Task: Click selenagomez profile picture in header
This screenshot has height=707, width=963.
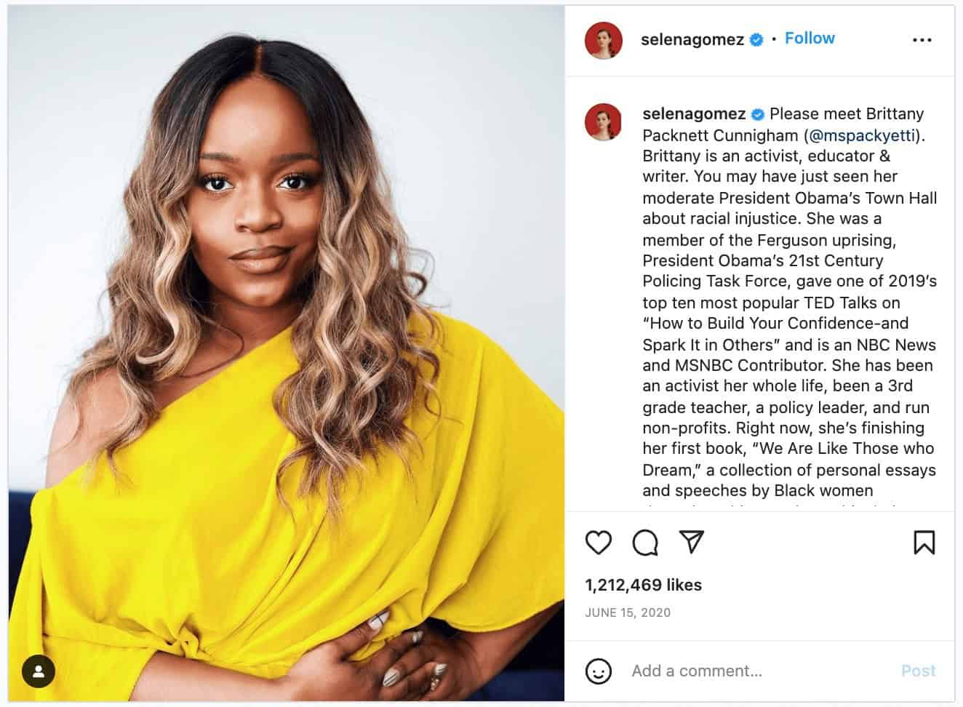Action: pos(603,40)
